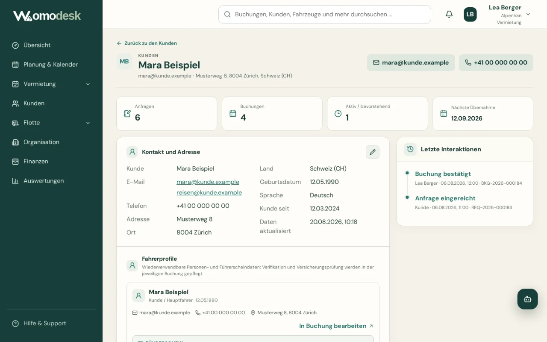Viewport: 547px width, 342px height.
Task: Open Auswertungen reports
Action: [51, 181]
